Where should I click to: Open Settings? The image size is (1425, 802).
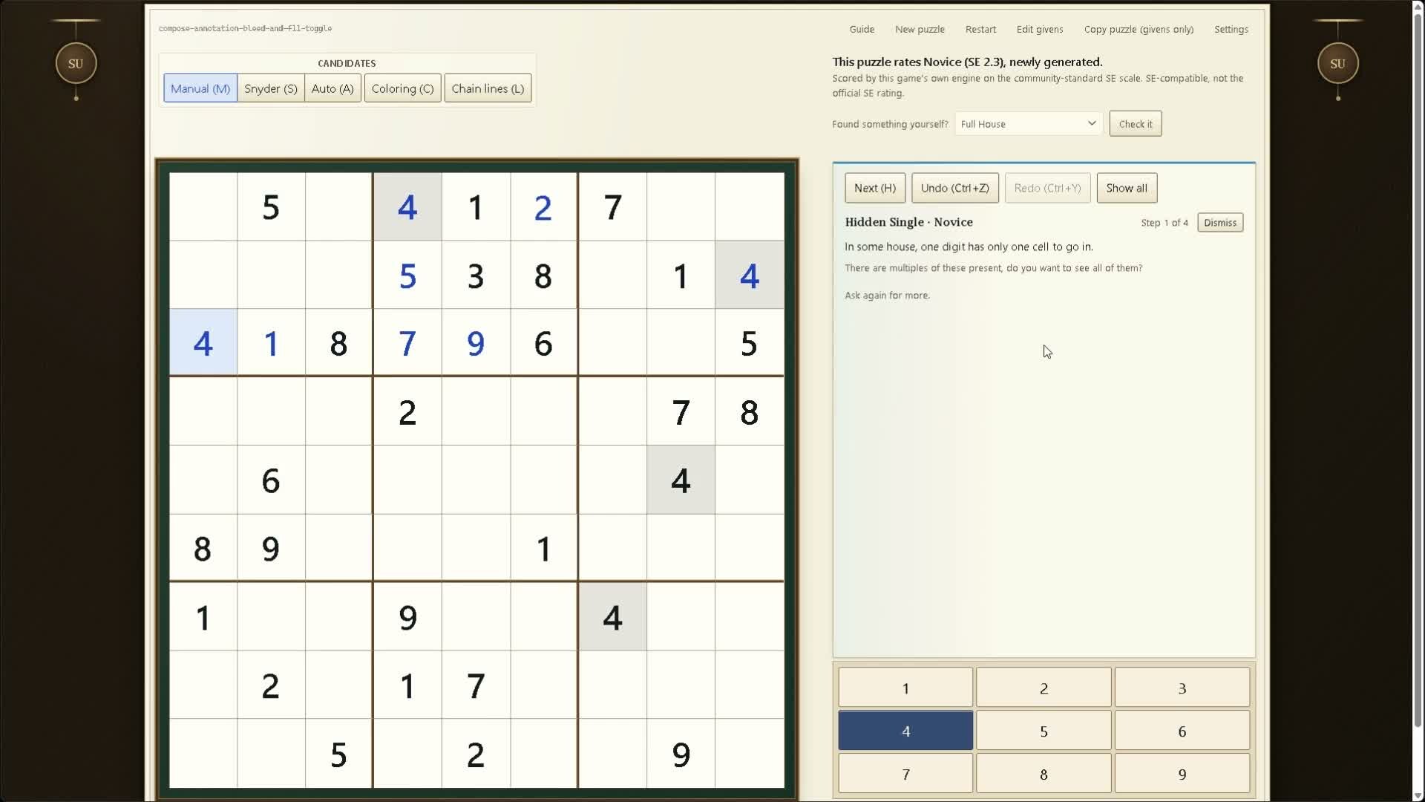1231,30
